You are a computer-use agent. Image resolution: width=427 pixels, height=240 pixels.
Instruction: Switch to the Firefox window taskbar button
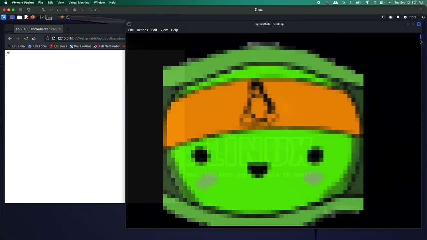[x=62, y=17]
